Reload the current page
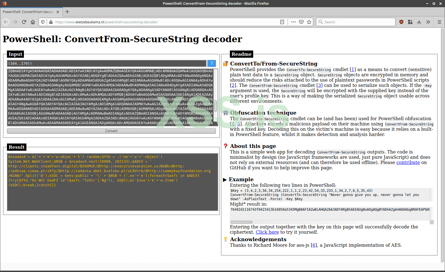 click(24, 22)
